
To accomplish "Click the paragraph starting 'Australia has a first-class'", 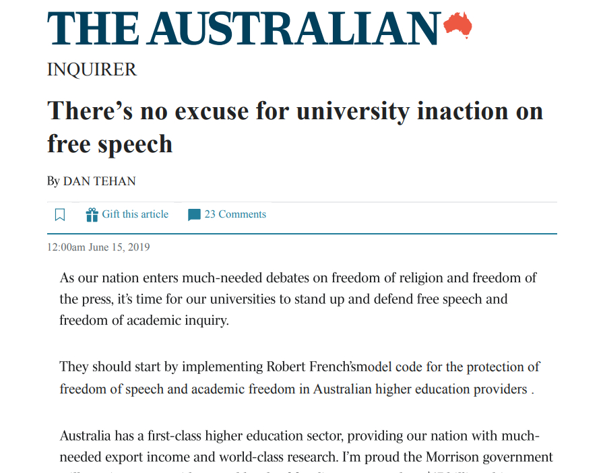I will coord(306,446).
